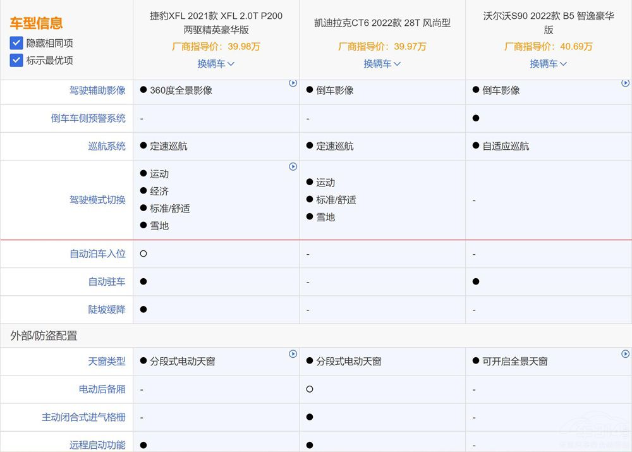The image size is (632, 452).
Task: Toggle the 标示最优项 checkbox
Action: tap(16, 61)
